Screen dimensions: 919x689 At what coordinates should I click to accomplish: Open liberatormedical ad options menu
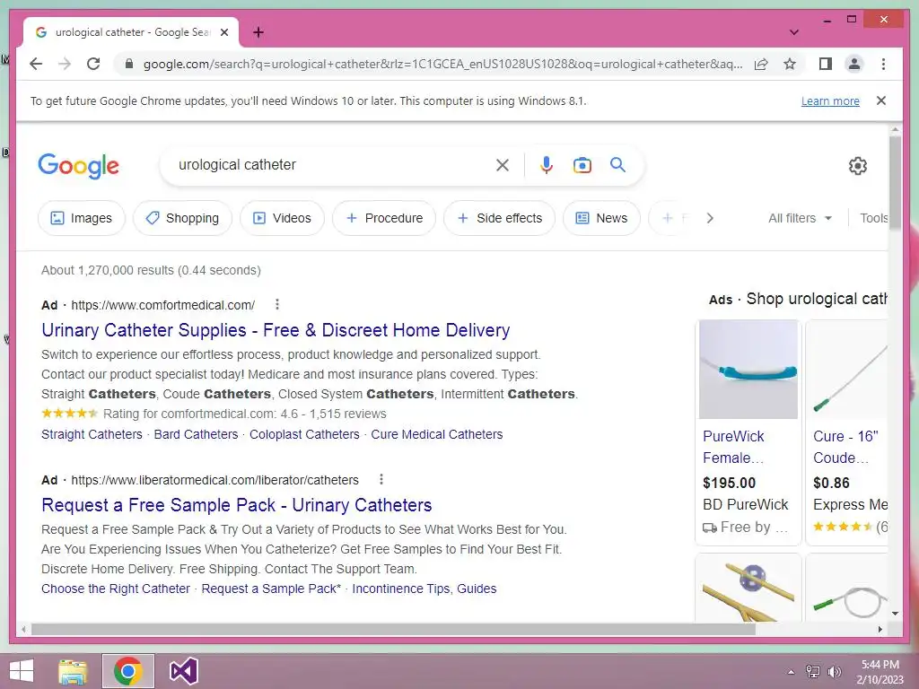[x=381, y=479]
